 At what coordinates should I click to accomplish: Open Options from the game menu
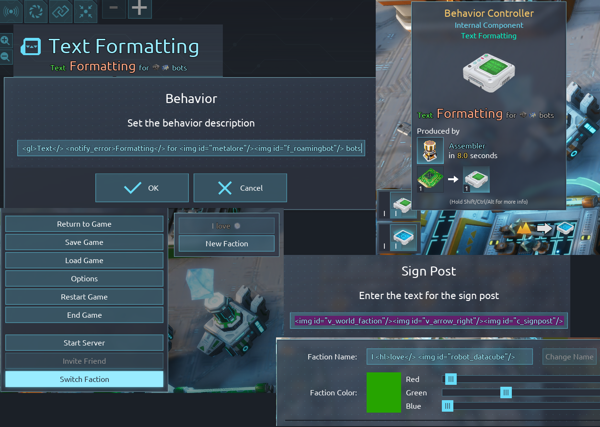pos(84,278)
